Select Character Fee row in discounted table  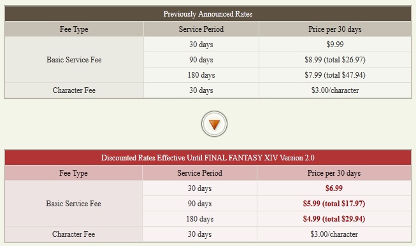coord(208,234)
